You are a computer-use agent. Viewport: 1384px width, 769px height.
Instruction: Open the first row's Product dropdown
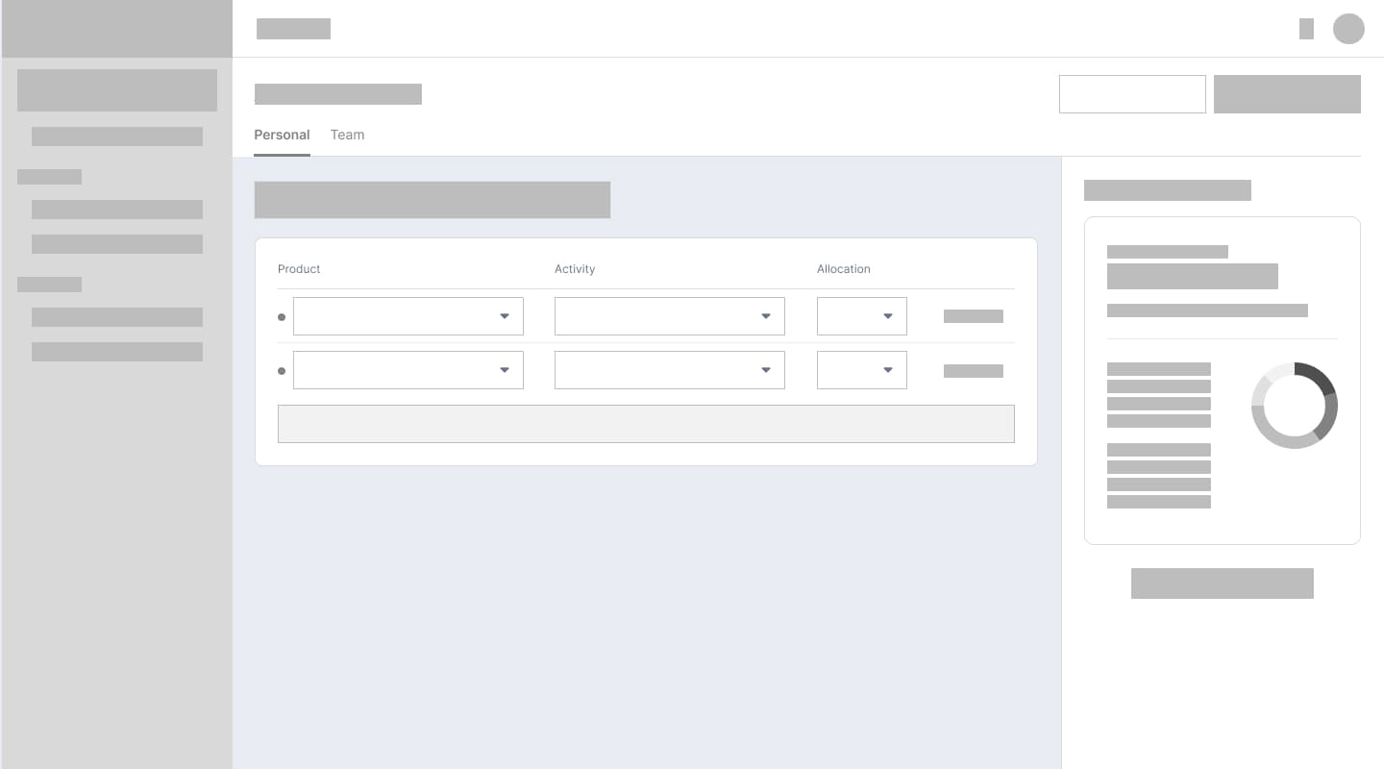pos(408,316)
